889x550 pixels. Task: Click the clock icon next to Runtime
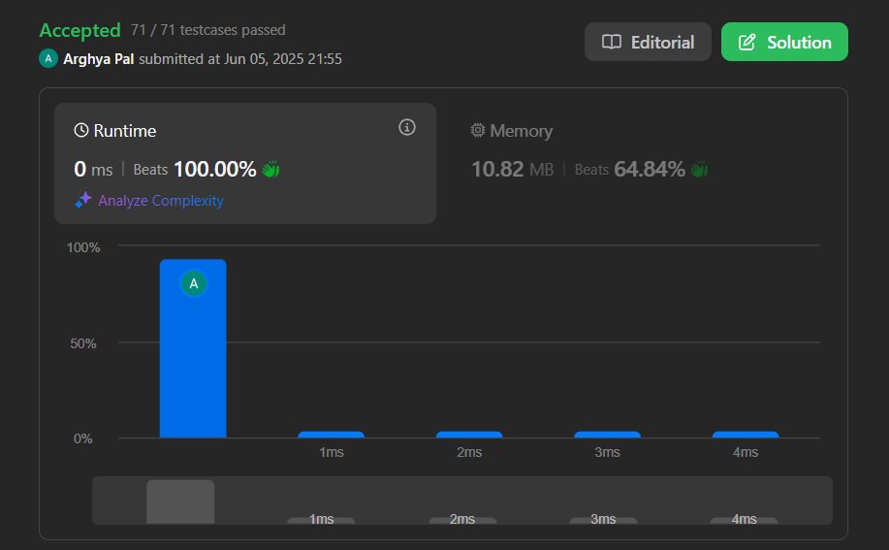coord(81,130)
